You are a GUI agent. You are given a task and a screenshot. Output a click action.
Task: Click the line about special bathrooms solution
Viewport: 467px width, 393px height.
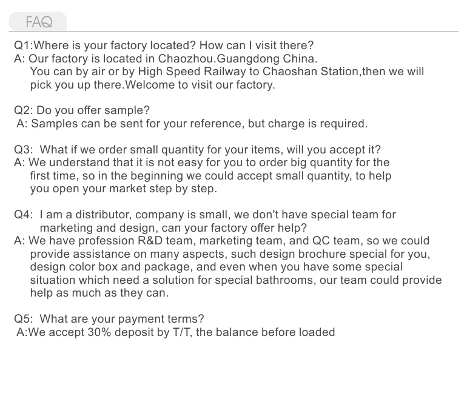[236, 280]
